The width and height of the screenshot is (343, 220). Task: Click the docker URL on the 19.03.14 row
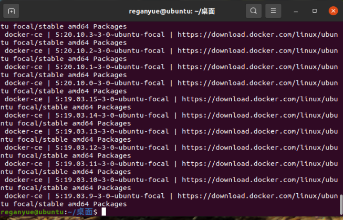[260, 115]
